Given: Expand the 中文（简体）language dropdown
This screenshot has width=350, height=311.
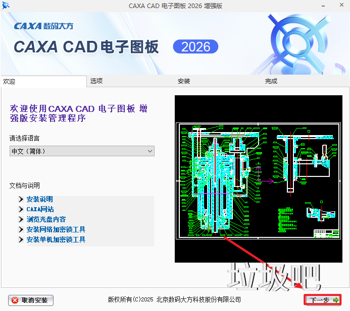Looking at the screenshot, I should pyautogui.click(x=82, y=151).
